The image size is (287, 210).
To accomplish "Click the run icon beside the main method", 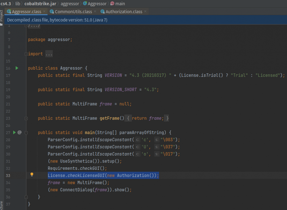I will point(14,132).
